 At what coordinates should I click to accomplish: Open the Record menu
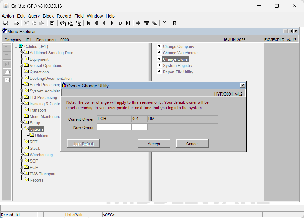click(x=64, y=16)
